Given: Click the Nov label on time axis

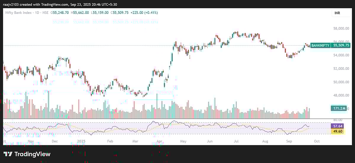Looking at the screenshot, I should tap(31, 141).
